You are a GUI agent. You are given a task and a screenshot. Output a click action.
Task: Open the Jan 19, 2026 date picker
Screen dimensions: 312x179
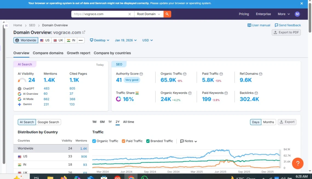(x=126, y=40)
